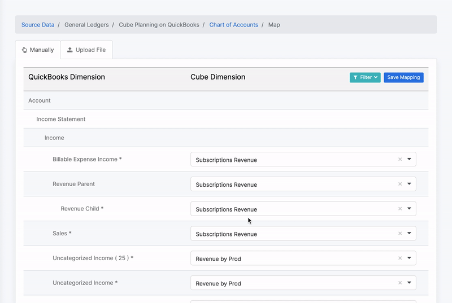Screen dimensions: 452x303
Task: Click QuickBooks Dimension column header
Action: click(67, 77)
